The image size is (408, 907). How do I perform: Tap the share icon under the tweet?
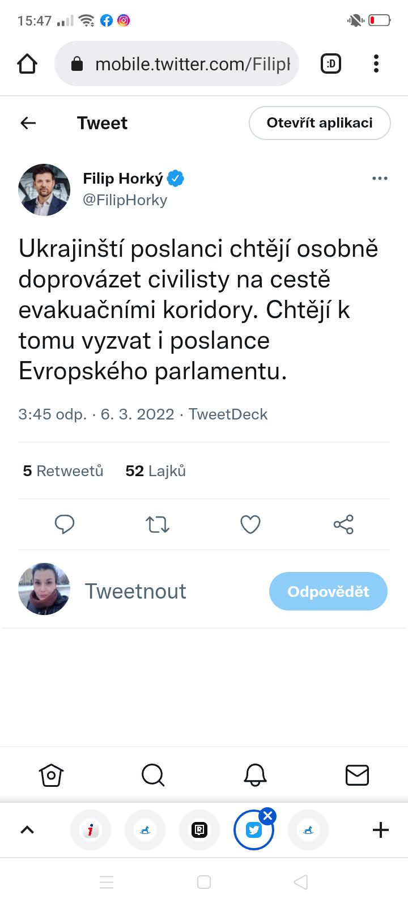343,524
